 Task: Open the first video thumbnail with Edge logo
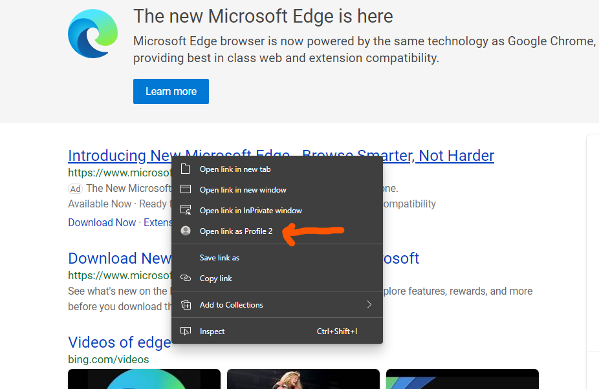point(144,379)
